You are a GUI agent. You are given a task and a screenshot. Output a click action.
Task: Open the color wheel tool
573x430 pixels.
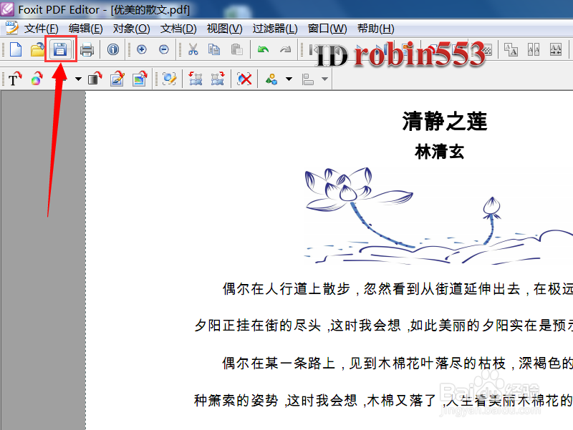(x=37, y=79)
